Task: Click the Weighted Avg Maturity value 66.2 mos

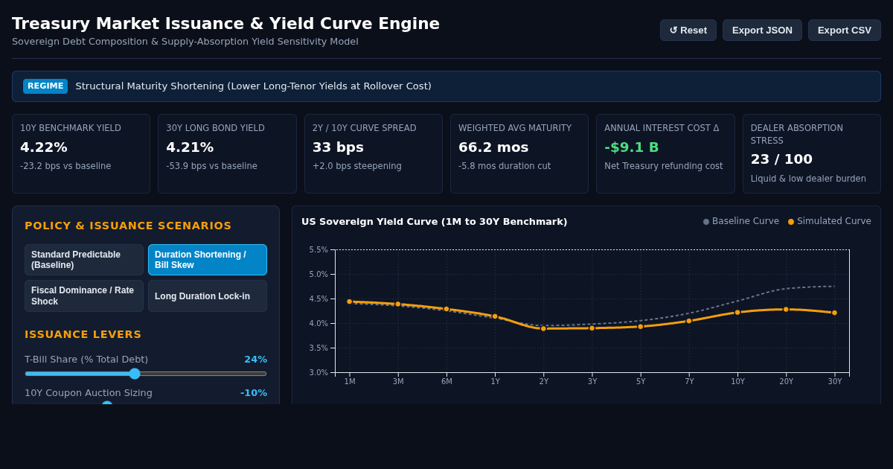Action: [x=493, y=147]
